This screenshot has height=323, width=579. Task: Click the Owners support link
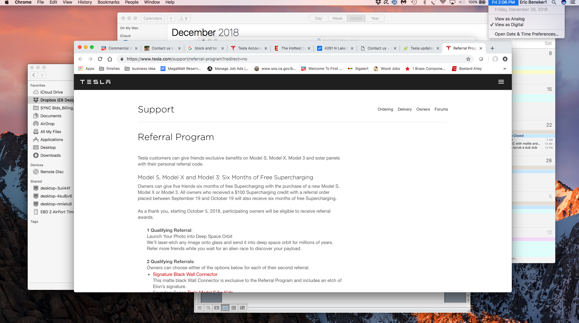coord(423,109)
